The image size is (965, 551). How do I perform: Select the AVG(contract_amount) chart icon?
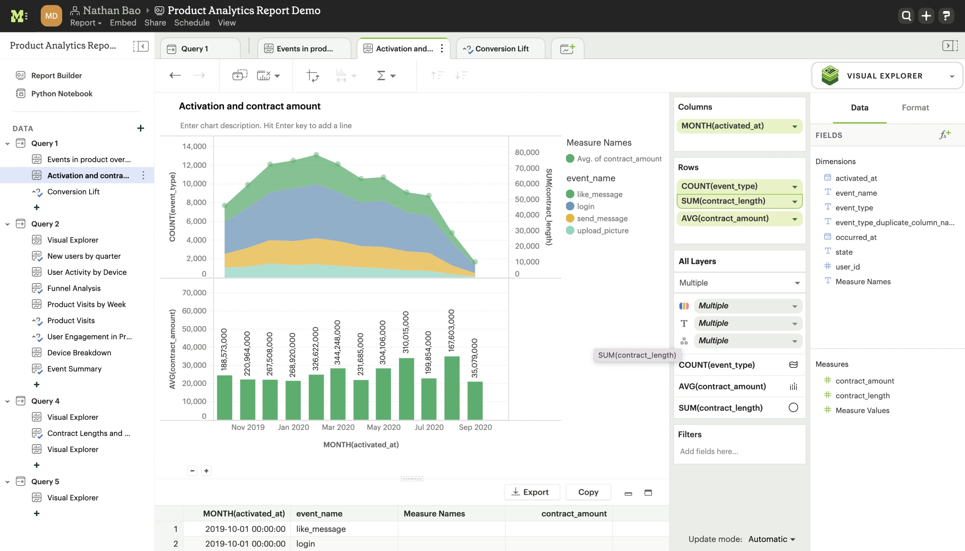point(793,386)
